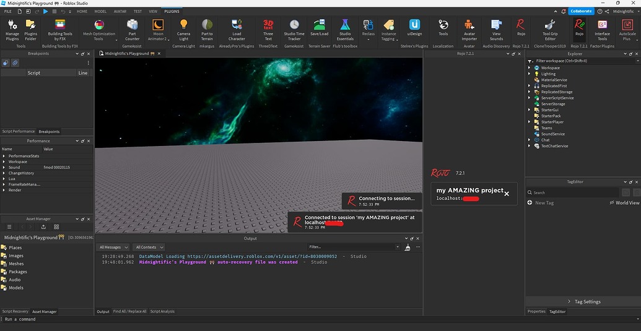
Task: Add a New Tag in TagEditor
Action: point(541,202)
